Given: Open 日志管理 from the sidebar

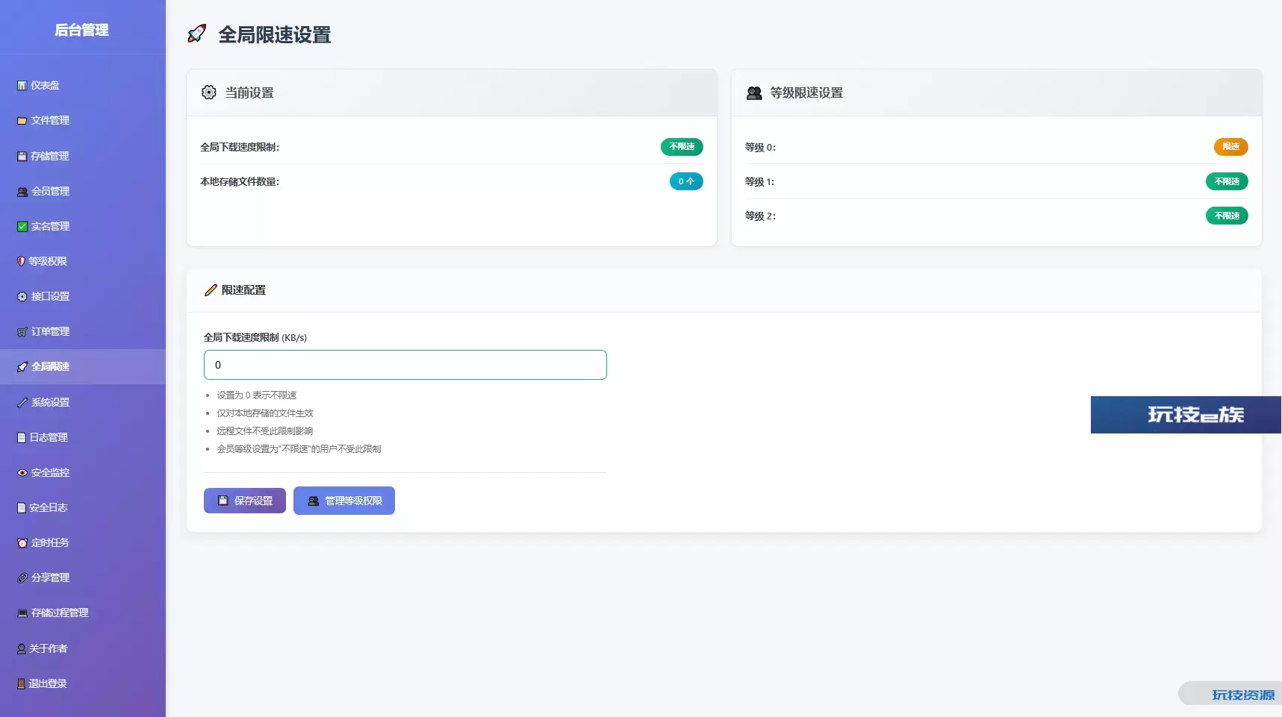Looking at the screenshot, I should [49, 438].
